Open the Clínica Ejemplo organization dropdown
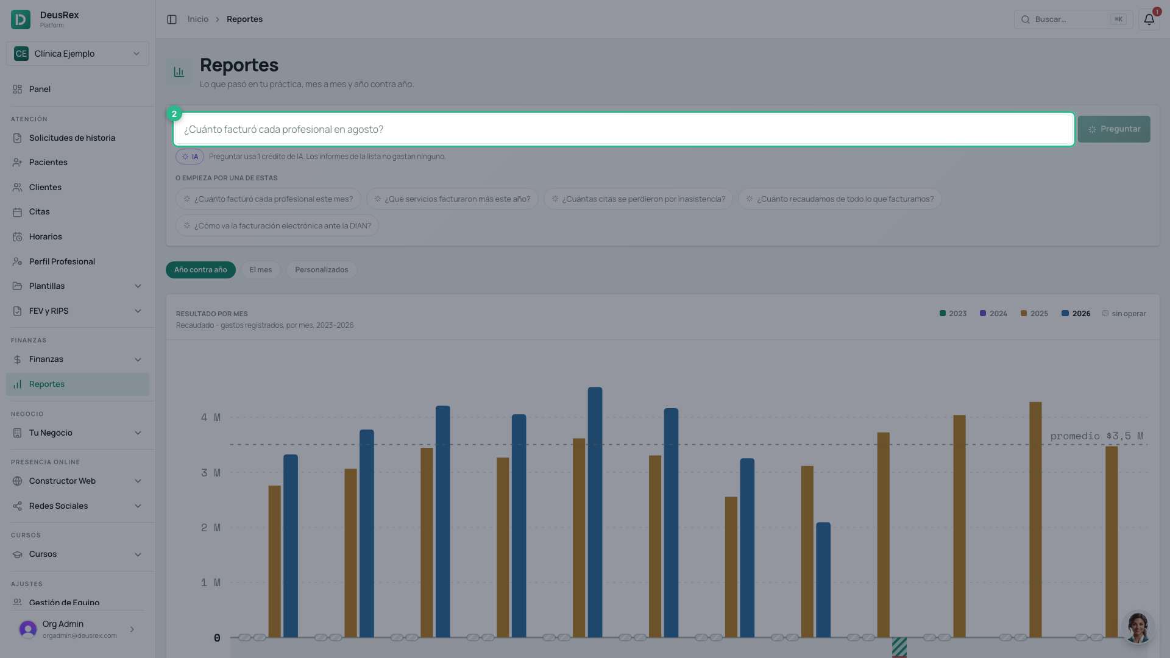Screen dimensions: 1170x658 [77, 54]
